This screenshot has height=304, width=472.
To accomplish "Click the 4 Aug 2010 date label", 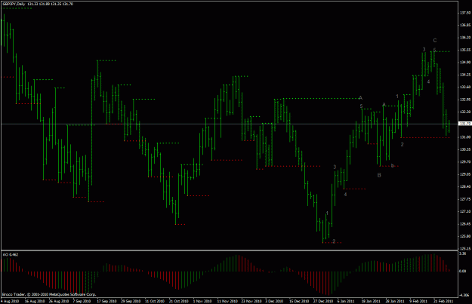I will click(x=10, y=301).
